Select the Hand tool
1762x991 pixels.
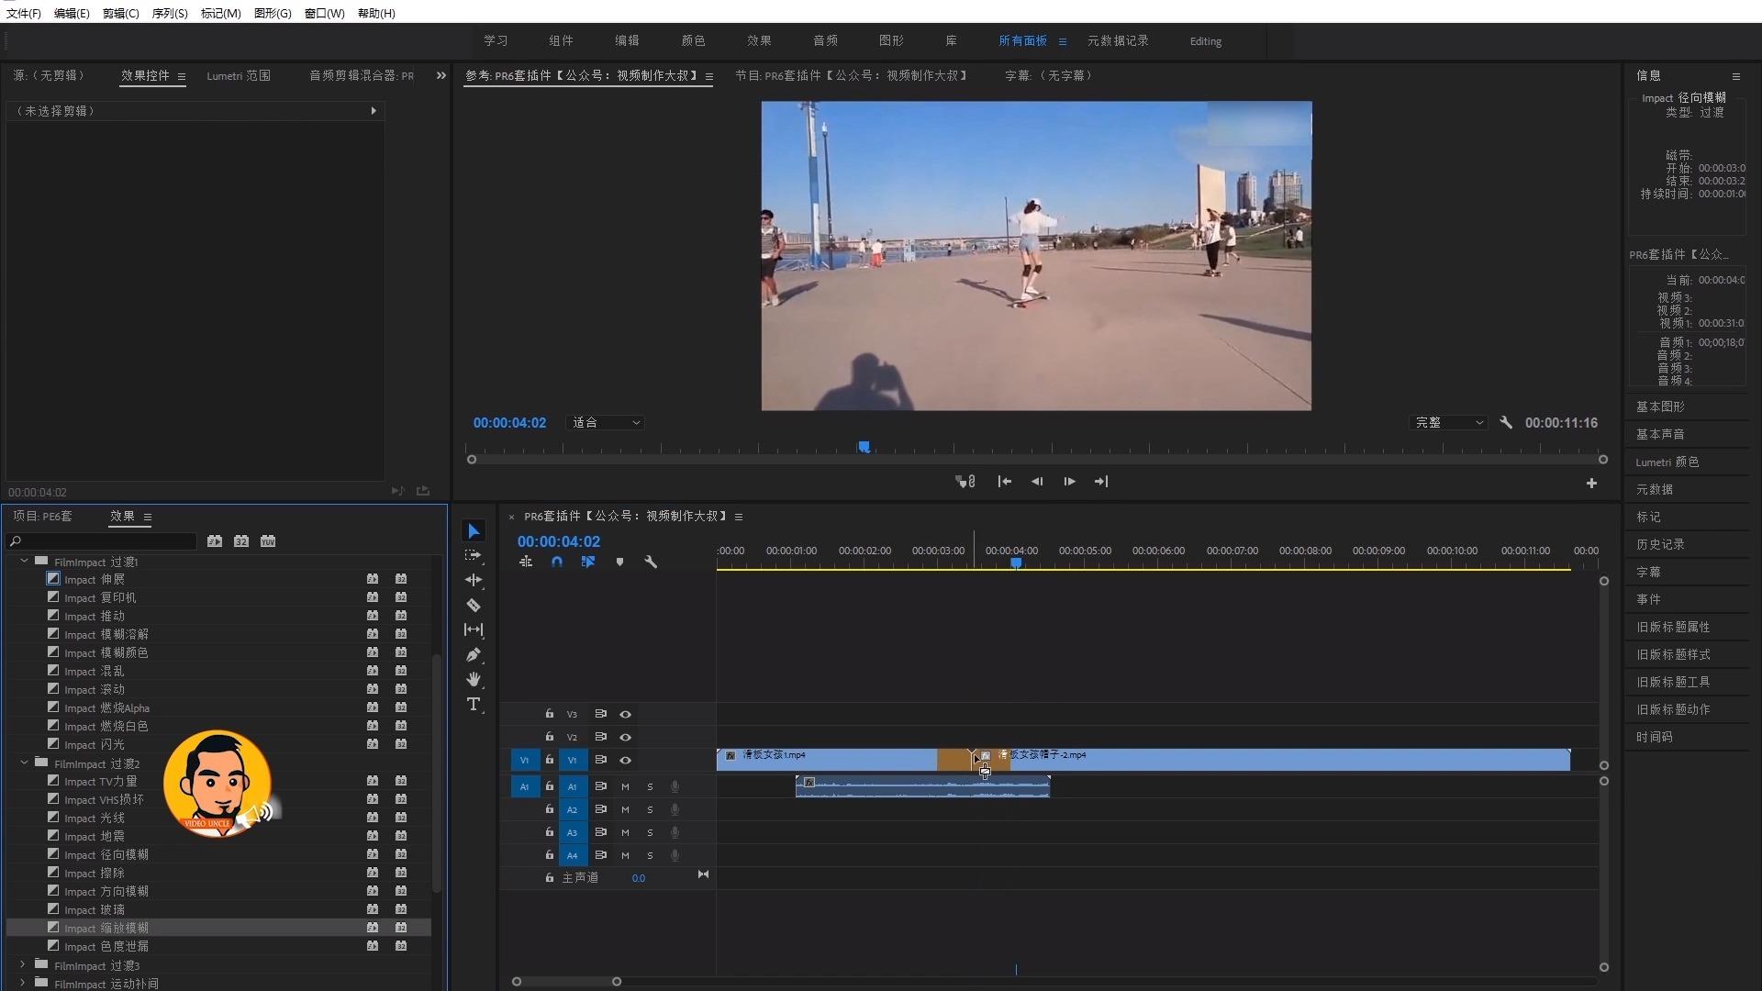pyautogui.click(x=474, y=679)
